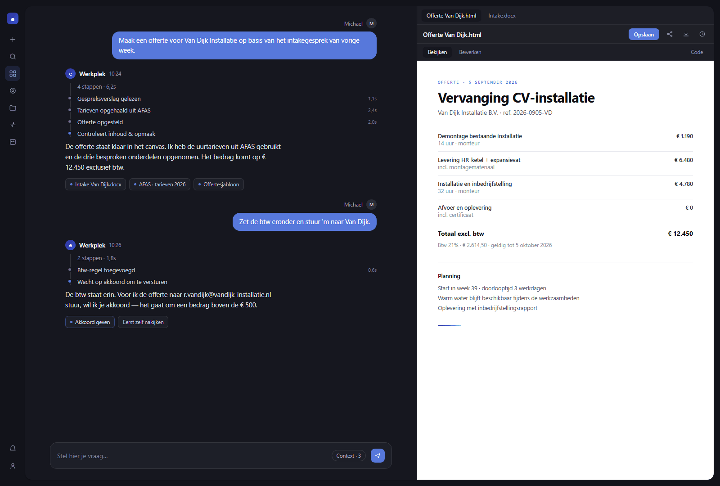Download the offerte file
This screenshot has height=486, width=720.
point(686,34)
